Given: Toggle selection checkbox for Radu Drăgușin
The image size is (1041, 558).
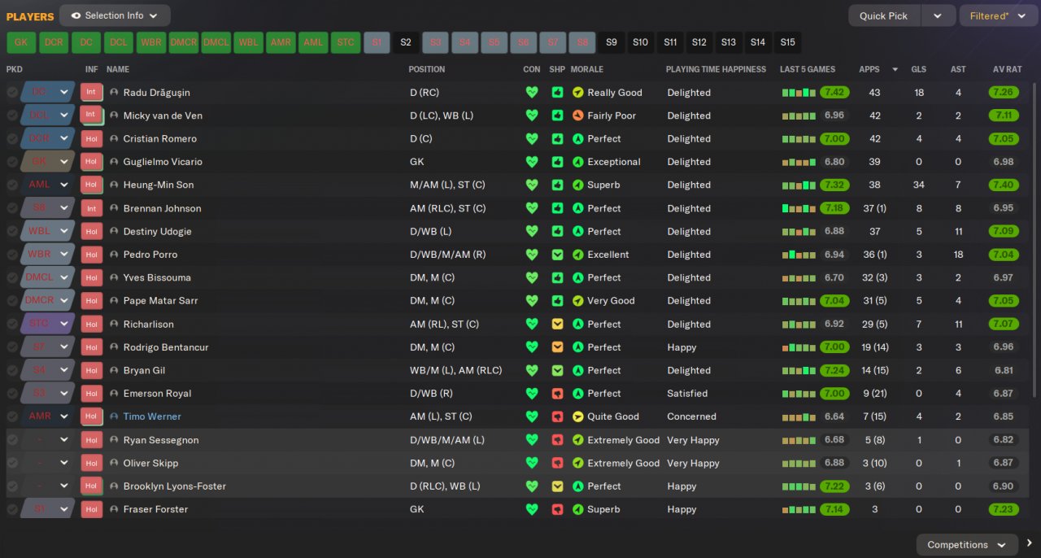Looking at the screenshot, I should [12, 93].
